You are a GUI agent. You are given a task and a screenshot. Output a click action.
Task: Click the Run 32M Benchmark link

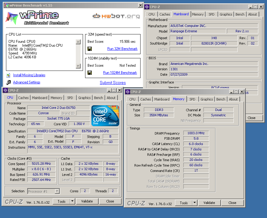coord(122,49)
